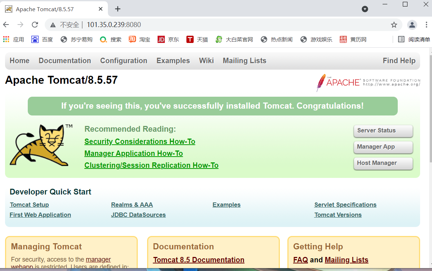This screenshot has height=271, width=432.
Task: Open Chrome's three-dot menu
Action: [x=426, y=25]
